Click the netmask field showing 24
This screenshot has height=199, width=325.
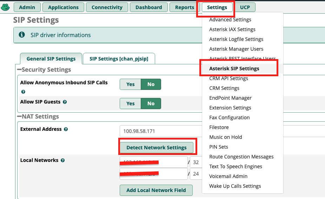coord(196,174)
